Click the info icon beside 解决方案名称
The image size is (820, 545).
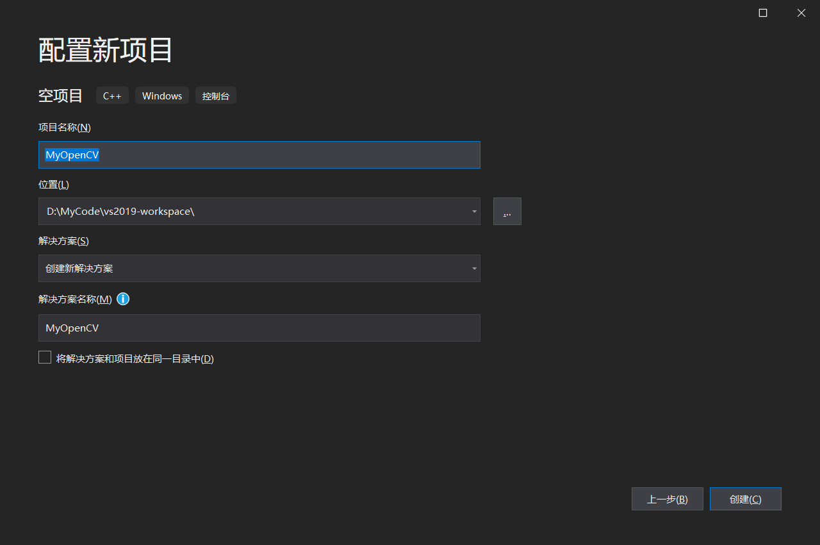coord(122,299)
